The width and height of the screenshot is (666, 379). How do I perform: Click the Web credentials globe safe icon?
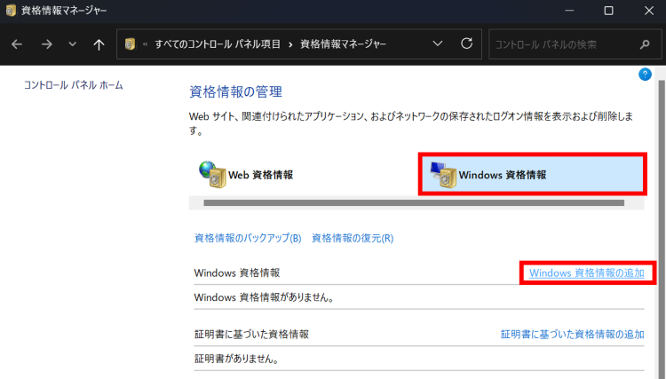pyautogui.click(x=213, y=174)
